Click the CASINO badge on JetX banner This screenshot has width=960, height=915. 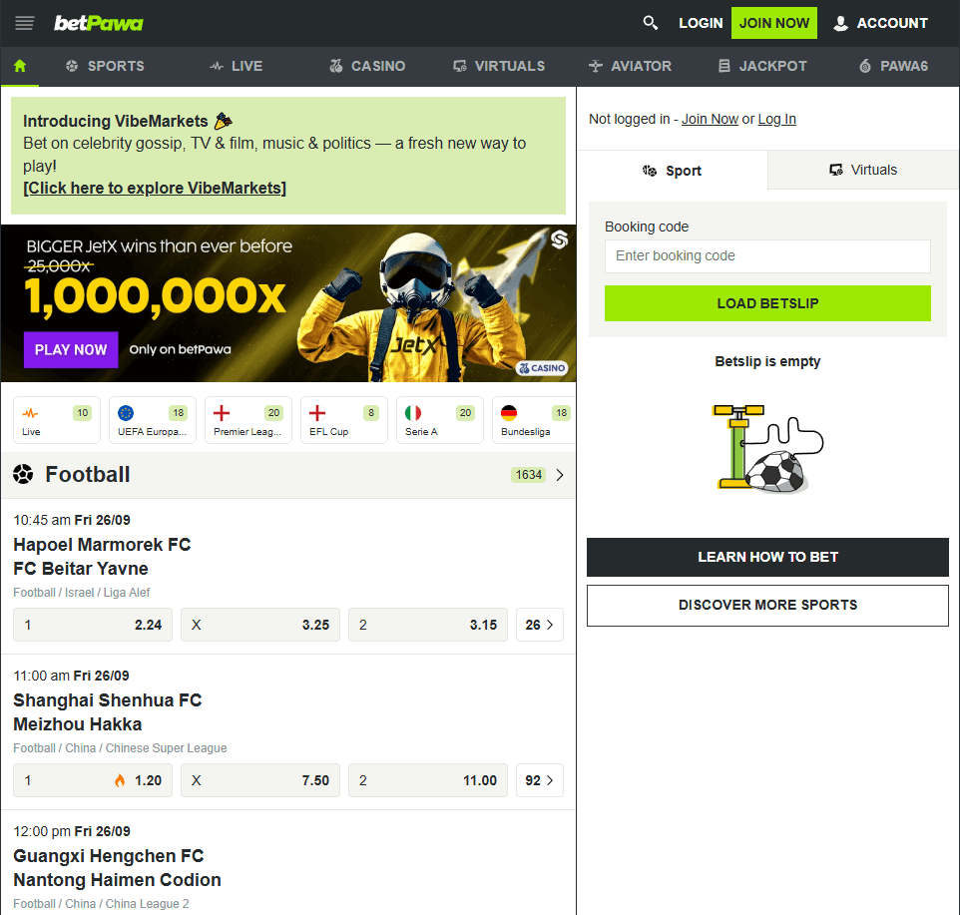pos(542,368)
